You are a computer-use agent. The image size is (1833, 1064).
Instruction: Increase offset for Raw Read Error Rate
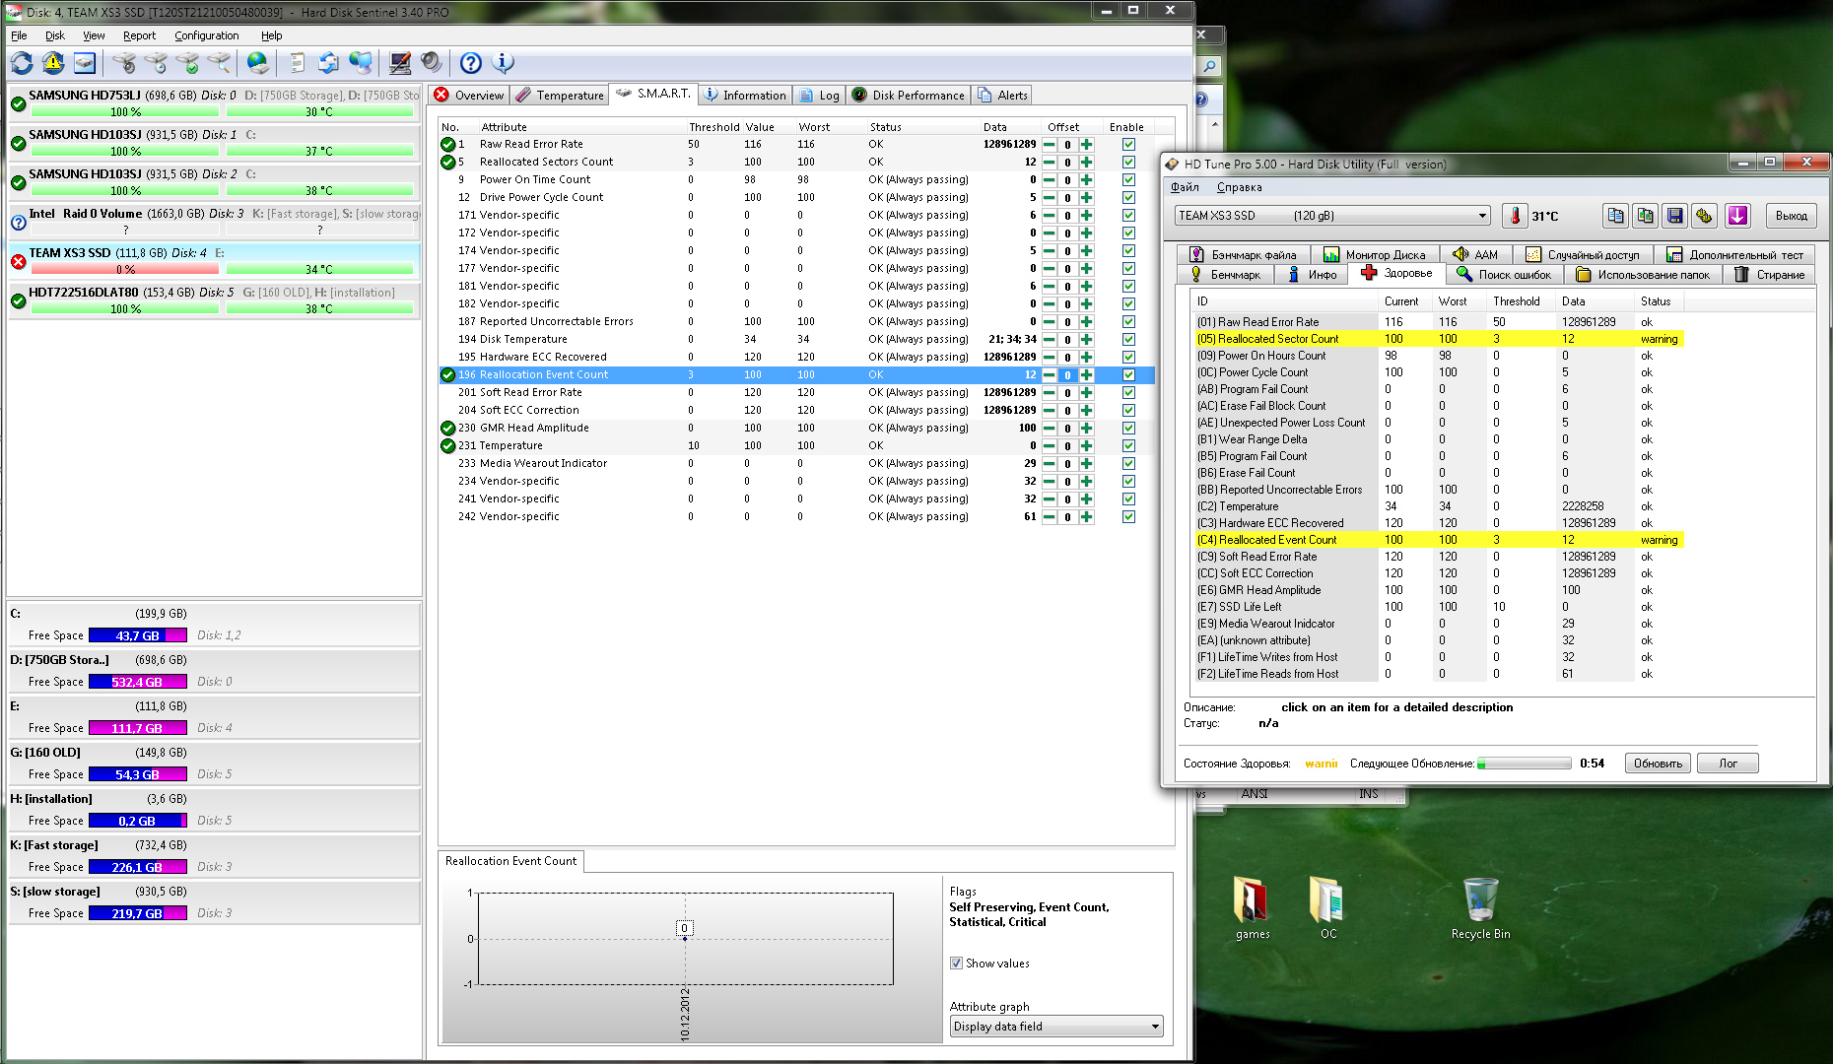pos(1086,145)
